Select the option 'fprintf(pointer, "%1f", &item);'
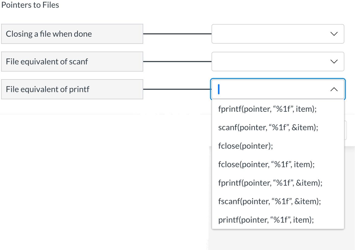 pyautogui.click(x=270, y=183)
